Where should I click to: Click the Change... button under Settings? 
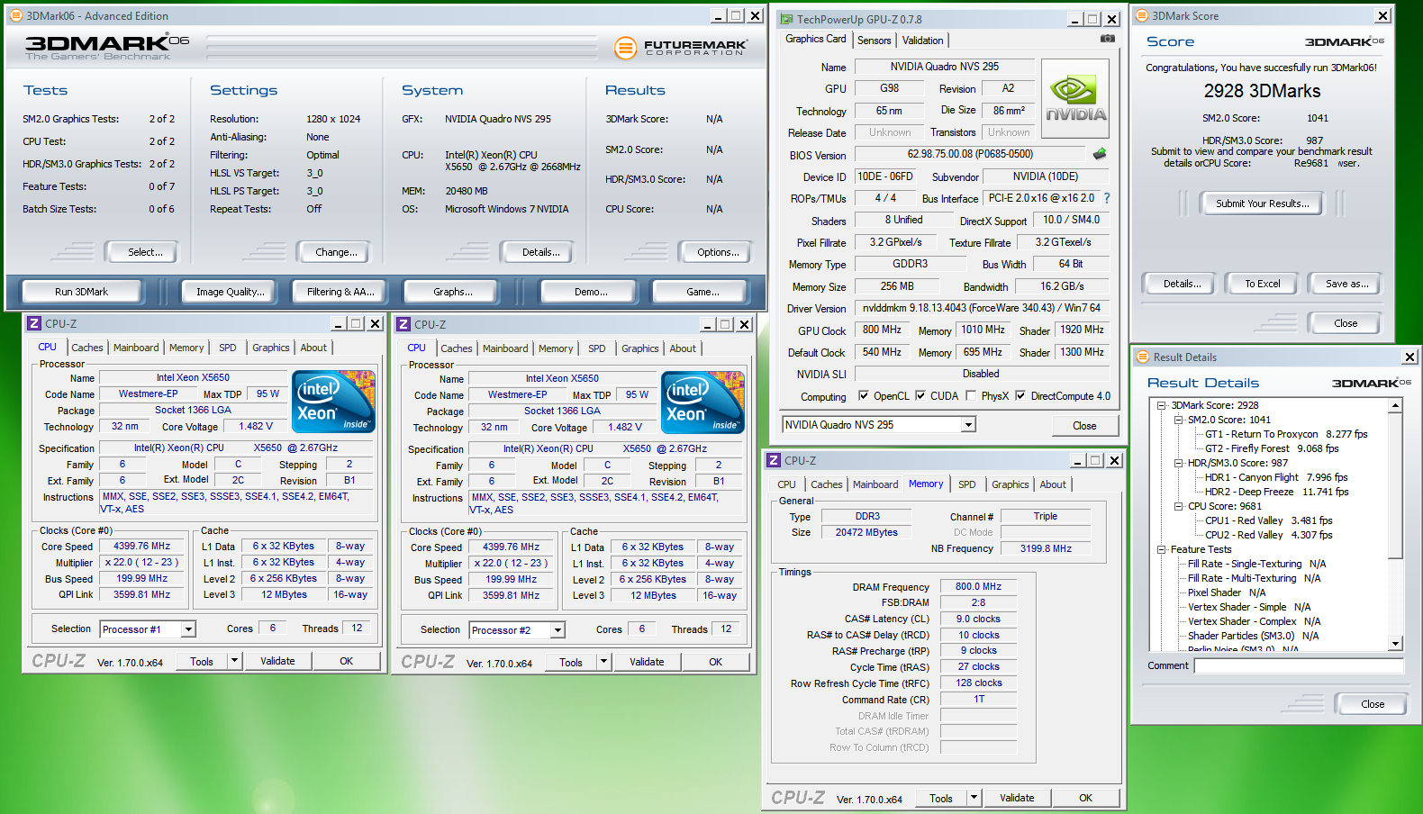pos(336,252)
